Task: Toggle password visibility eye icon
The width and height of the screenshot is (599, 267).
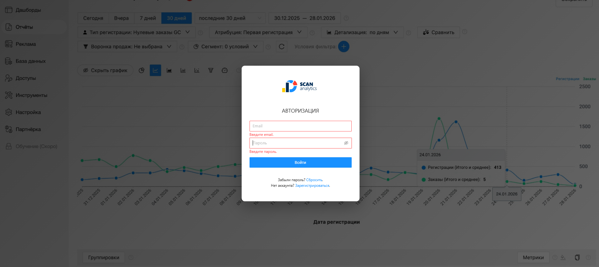Action: [346, 143]
